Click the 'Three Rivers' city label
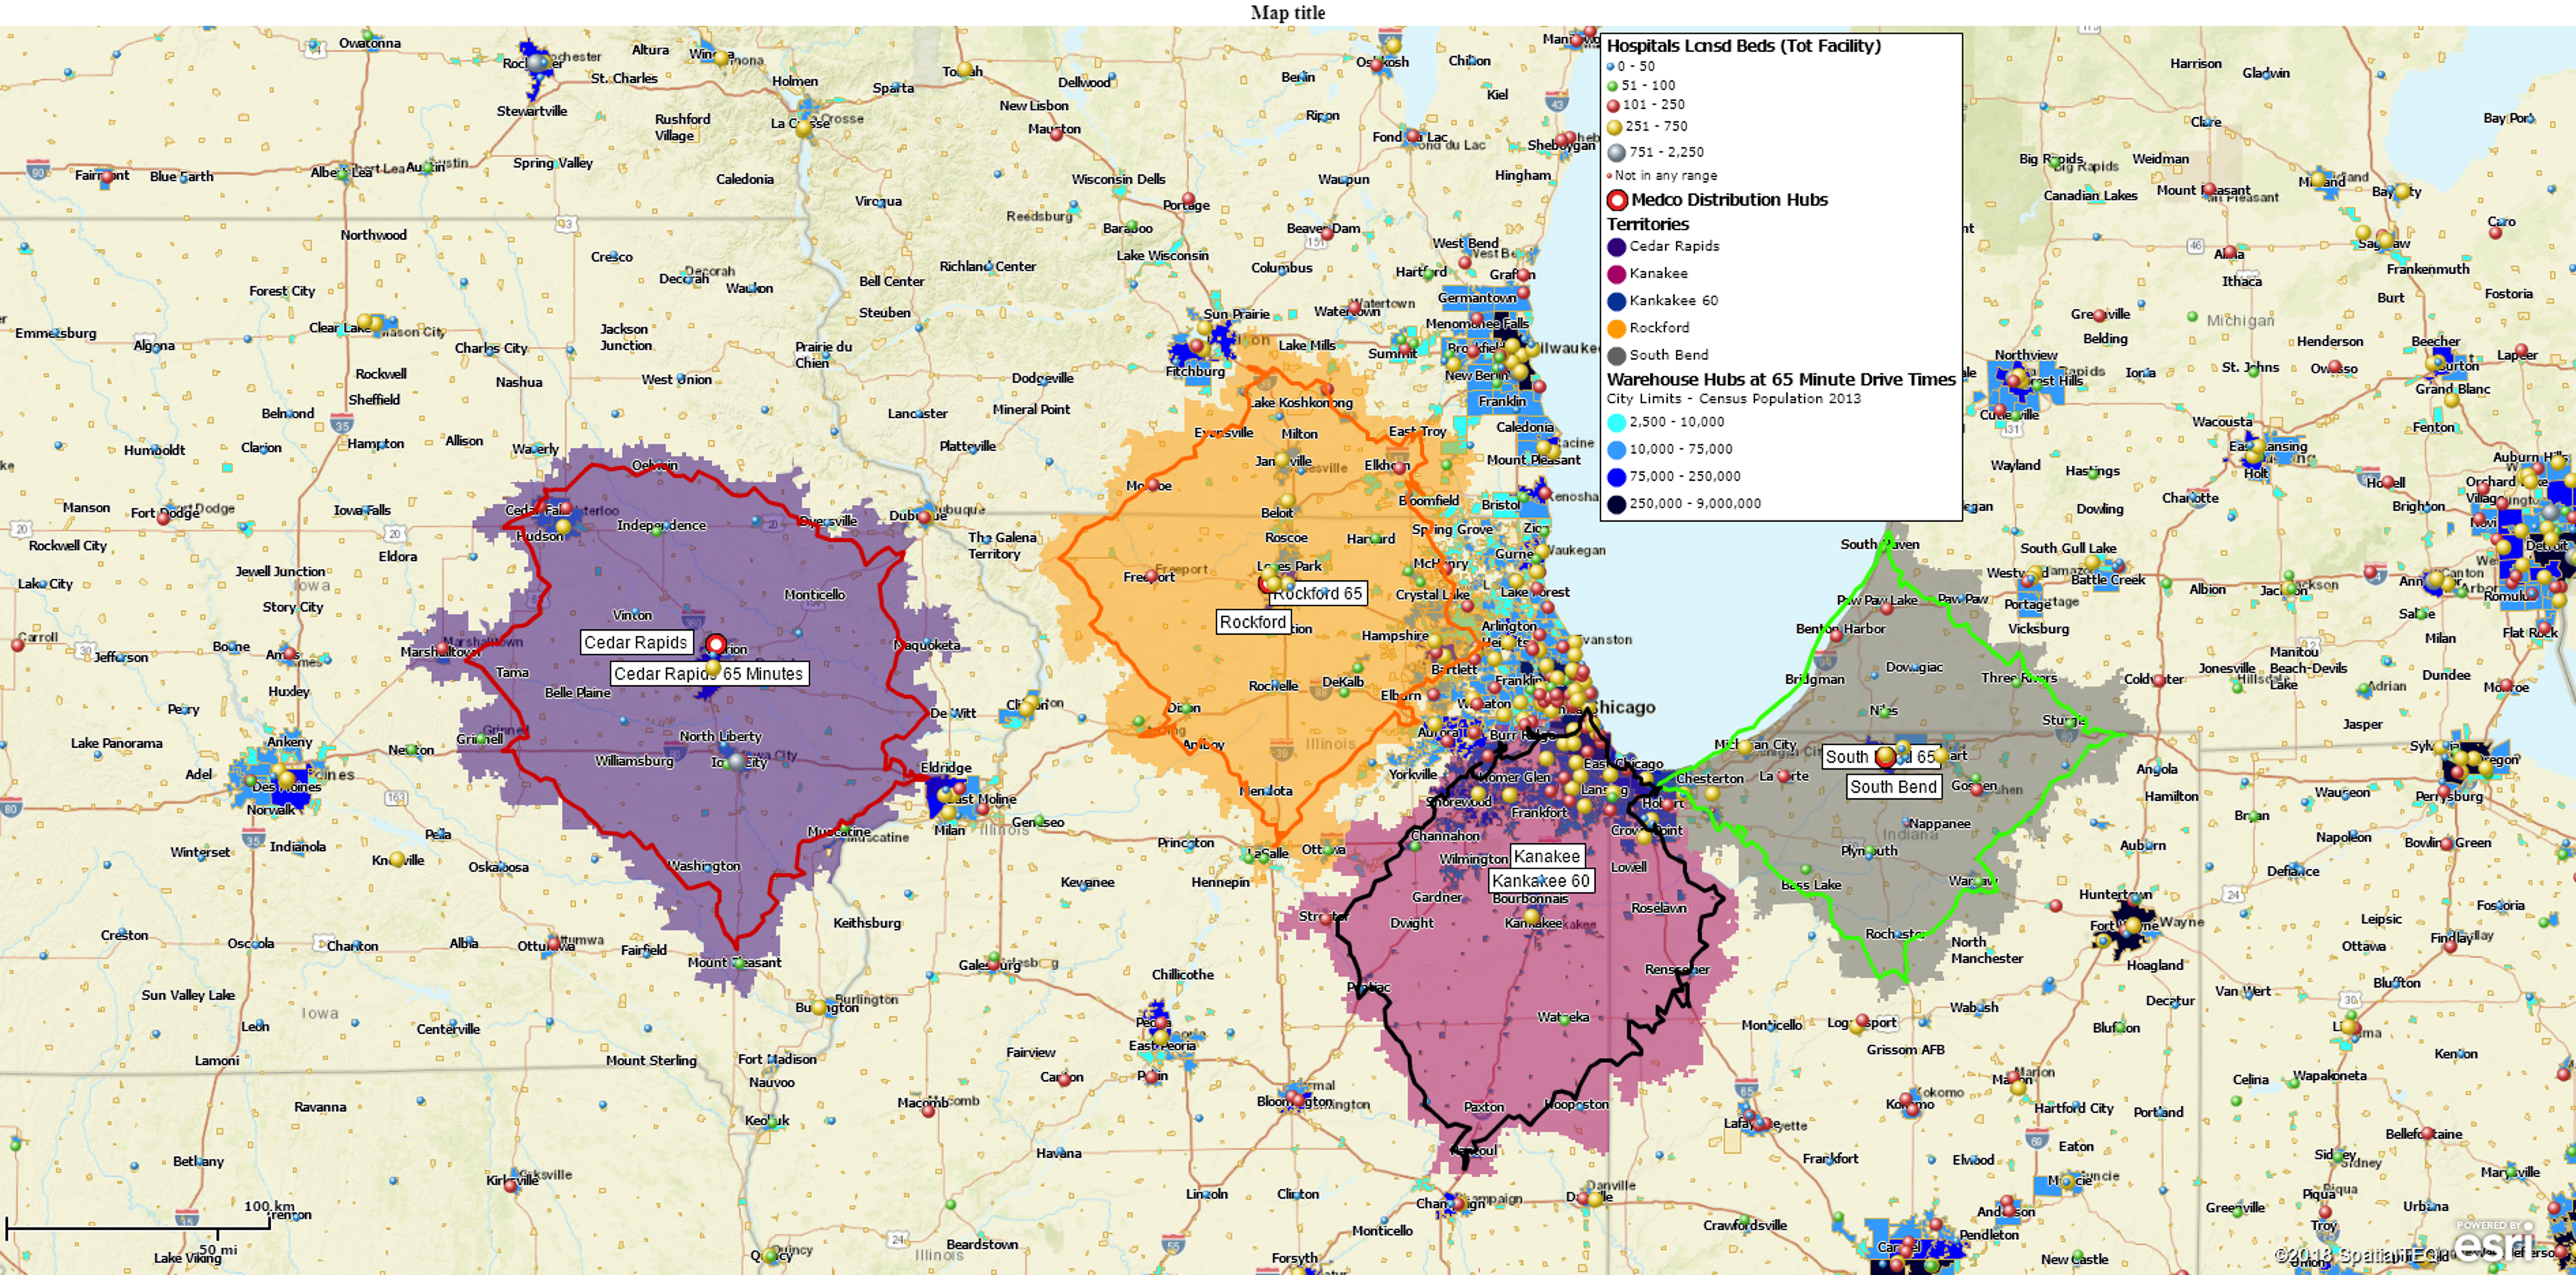 pyautogui.click(x=2019, y=678)
